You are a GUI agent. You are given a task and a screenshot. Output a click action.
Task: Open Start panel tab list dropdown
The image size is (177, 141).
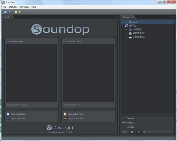tap(117, 17)
